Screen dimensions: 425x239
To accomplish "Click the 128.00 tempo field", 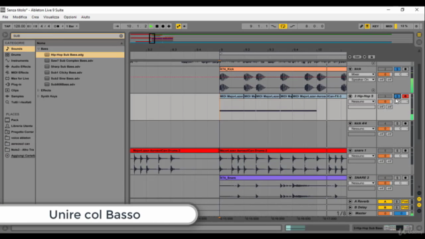I will click(x=19, y=27).
